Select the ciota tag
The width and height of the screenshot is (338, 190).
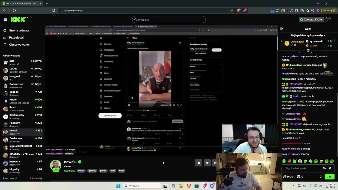coord(121,171)
